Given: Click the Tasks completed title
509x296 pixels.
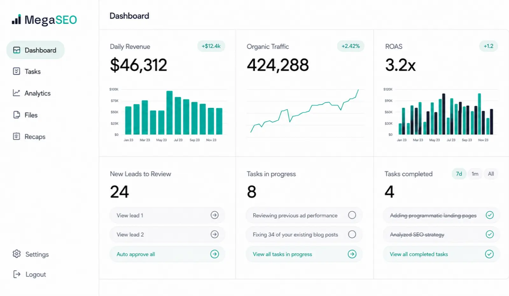Looking at the screenshot, I should point(408,174).
